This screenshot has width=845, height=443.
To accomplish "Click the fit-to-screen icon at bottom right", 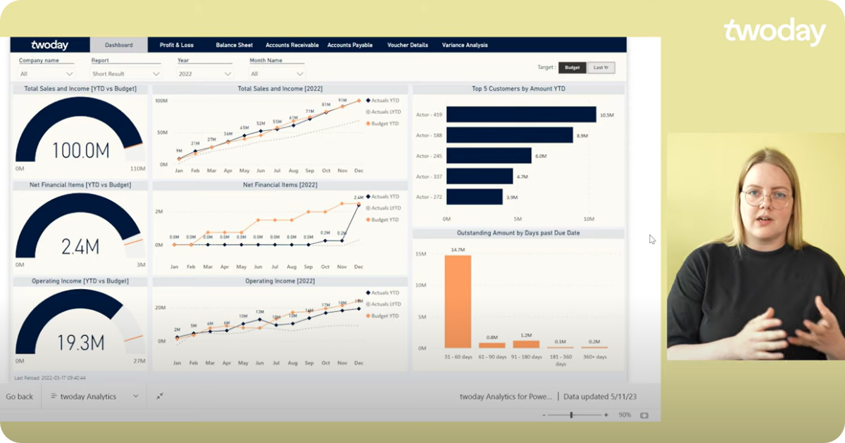I will [644, 415].
